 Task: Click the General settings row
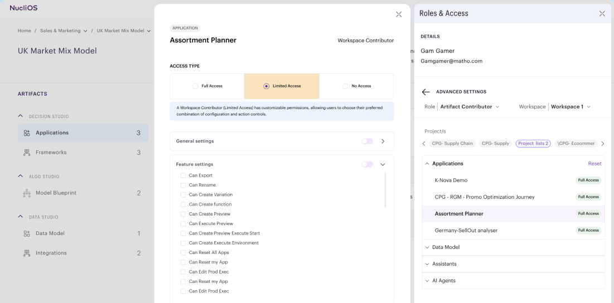[282, 141]
